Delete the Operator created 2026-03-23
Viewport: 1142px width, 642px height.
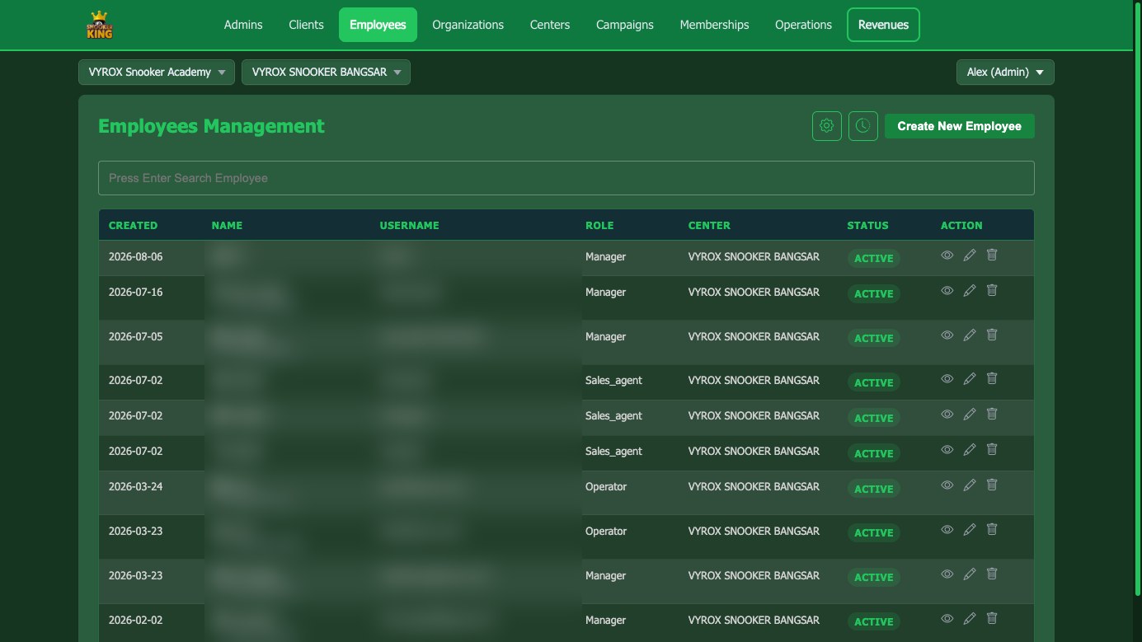992,530
